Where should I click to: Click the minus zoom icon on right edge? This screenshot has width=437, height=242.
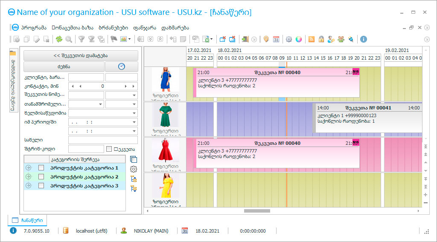(x=425, y=203)
